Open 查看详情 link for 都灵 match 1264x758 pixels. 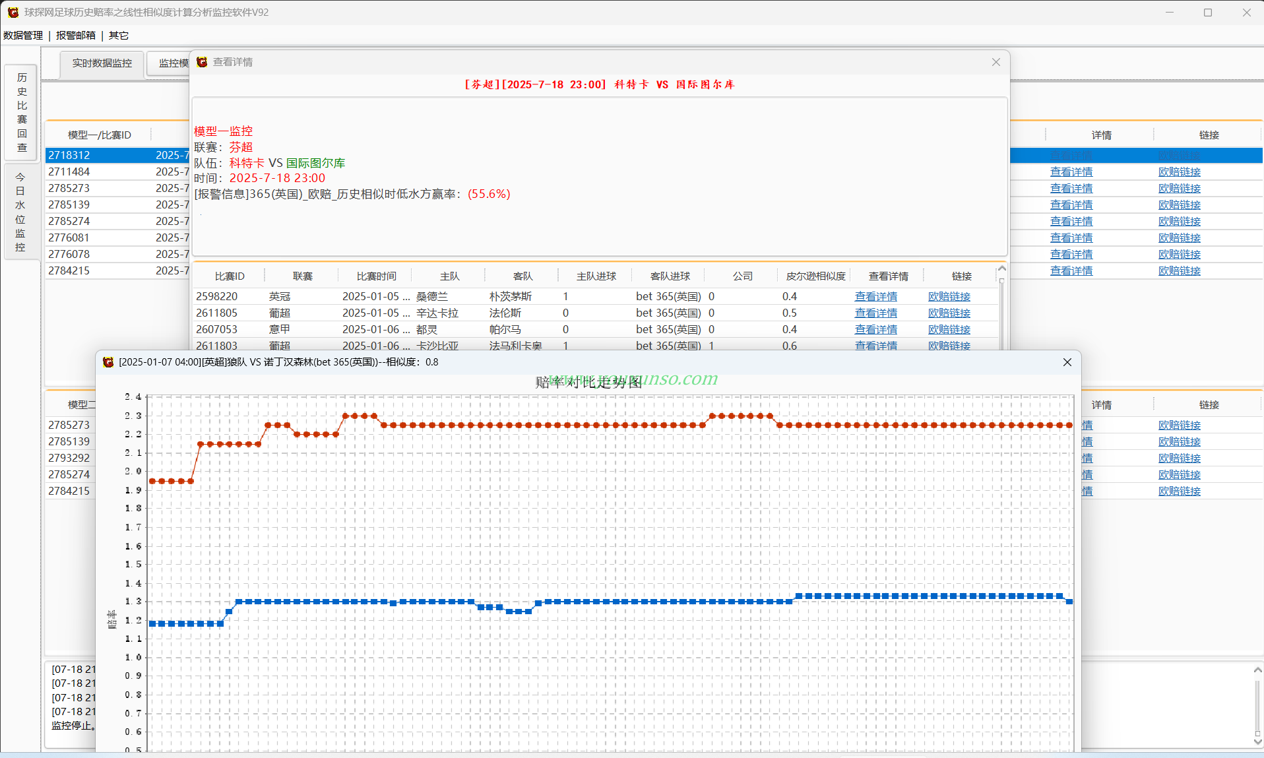coord(876,330)
